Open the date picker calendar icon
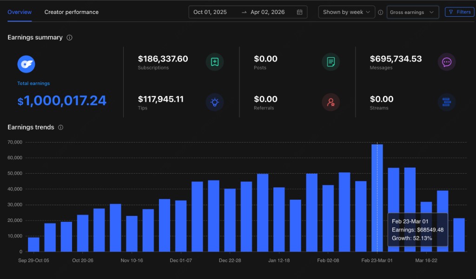This screenshot has height=279, width=476. pyautogui.click(x=299, y=12)
